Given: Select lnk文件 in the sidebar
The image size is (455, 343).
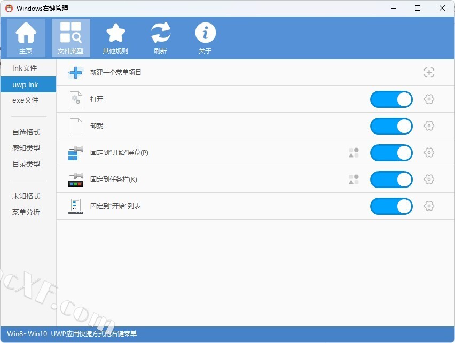Looking at the screenshot, I should click(x=25, y=68).
